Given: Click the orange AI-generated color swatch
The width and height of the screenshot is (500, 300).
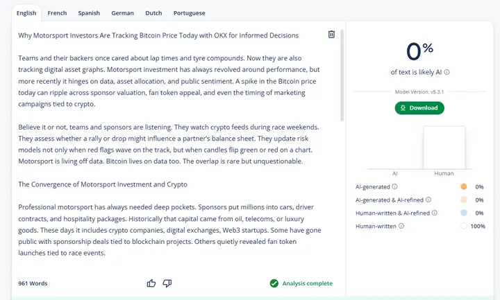Looking at the screenshot, I should [464, 186].
